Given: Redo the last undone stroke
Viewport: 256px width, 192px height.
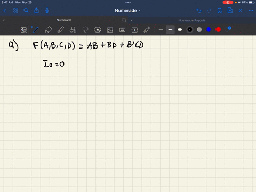Looking at the screenshot, I should point(209,11).
